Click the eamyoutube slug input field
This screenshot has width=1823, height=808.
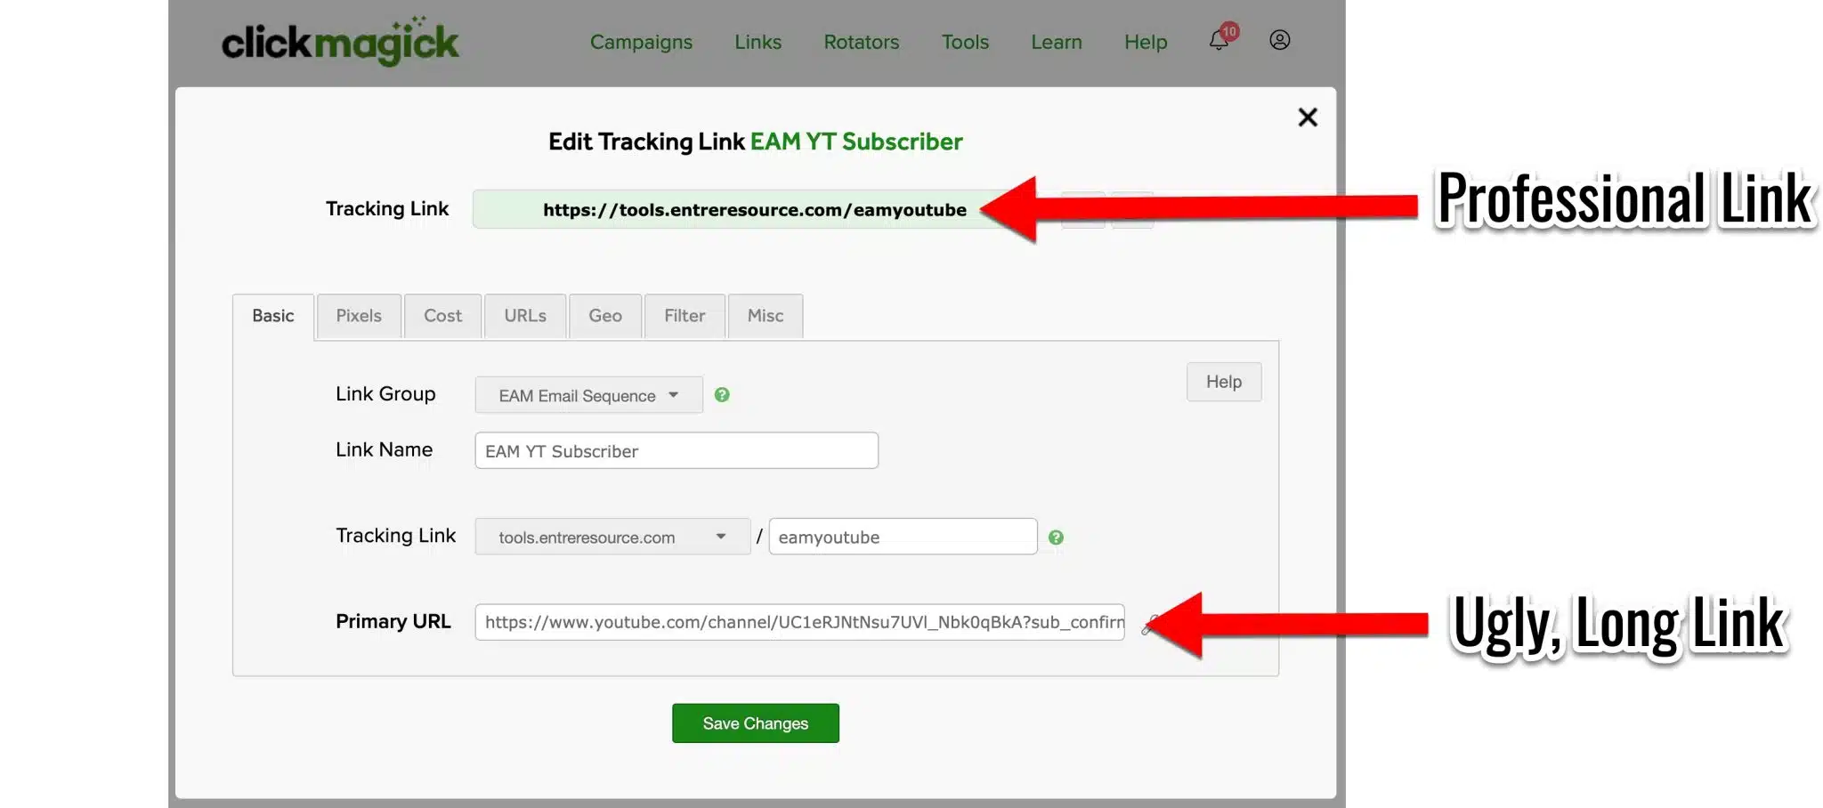point(903,537)
